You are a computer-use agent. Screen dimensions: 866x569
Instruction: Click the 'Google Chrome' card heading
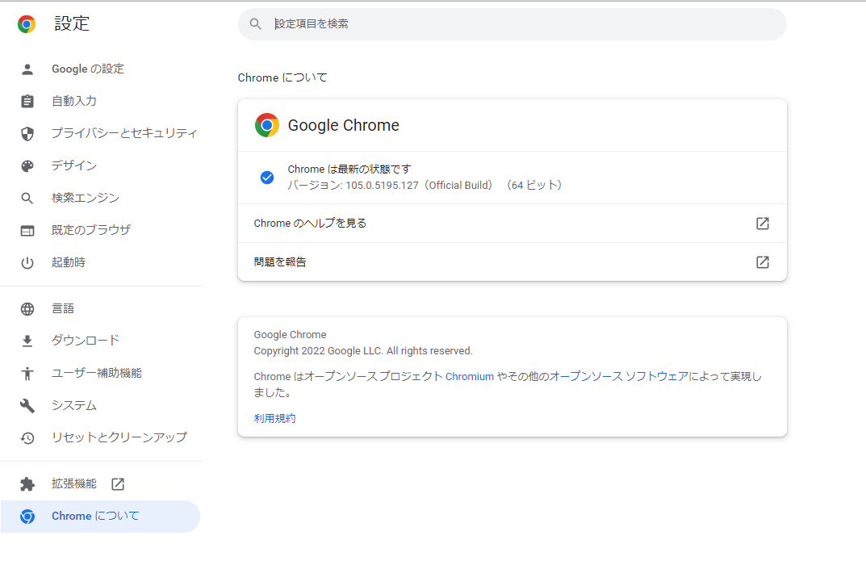pyautogui.click(x=344, y=125)
